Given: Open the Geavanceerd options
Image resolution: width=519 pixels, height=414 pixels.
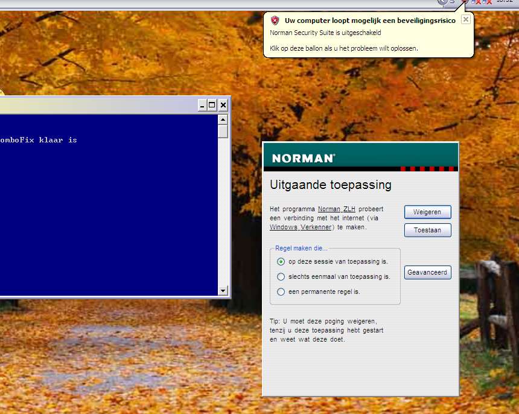Looking at the screenshot, I should coord(427,272).
